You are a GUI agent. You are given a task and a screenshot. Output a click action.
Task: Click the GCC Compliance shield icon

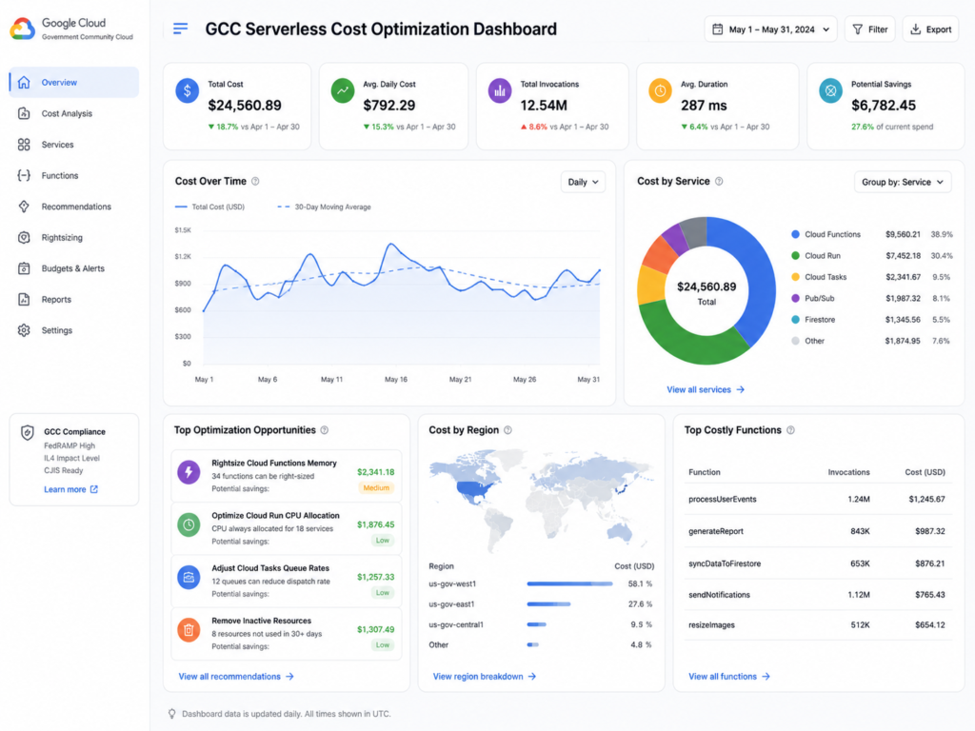(x=28, y=433)
